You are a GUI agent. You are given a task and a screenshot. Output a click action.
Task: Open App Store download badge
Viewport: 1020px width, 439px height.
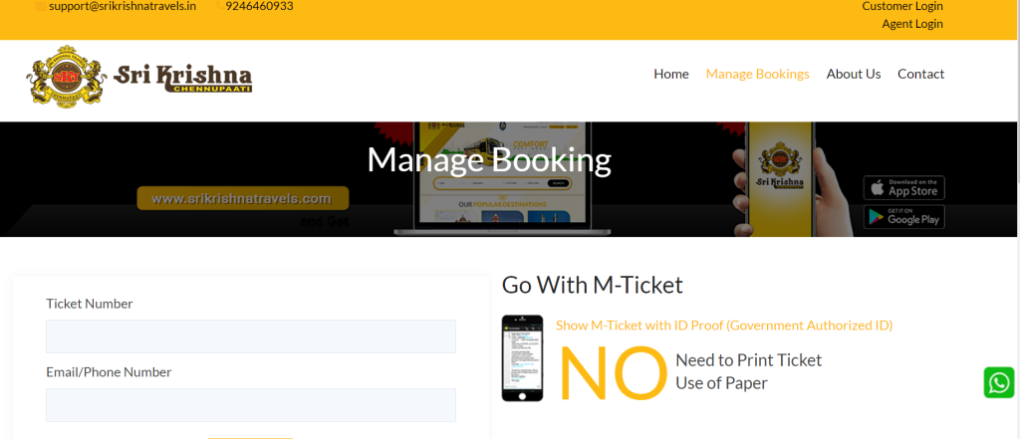coord(903,188)
